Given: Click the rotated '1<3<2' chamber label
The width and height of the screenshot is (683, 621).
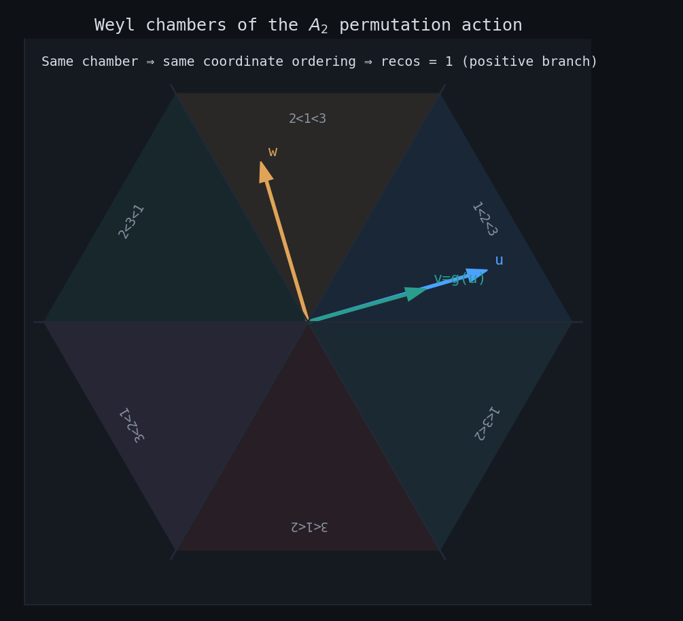Looking at the screenshot, I should (487, 424).
